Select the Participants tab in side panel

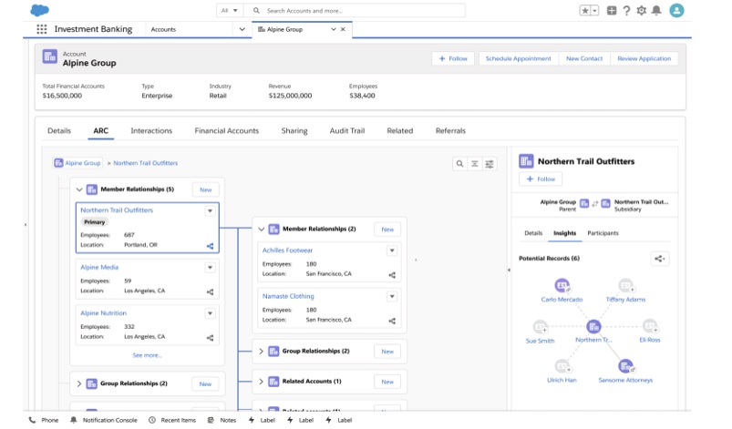point(603,233)
